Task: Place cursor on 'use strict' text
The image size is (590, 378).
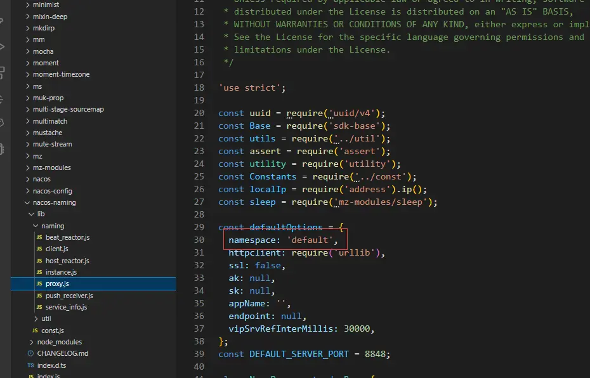Action: click(x=249, y=88)
